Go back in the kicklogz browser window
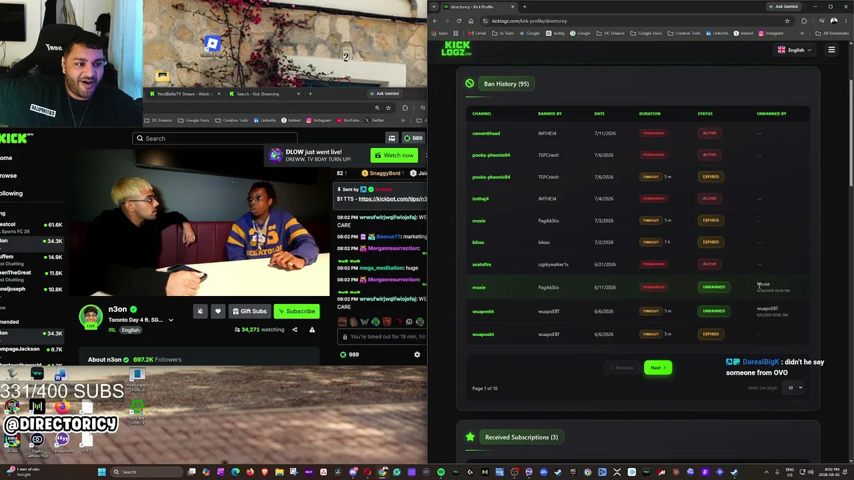 (x=435, y=21)
